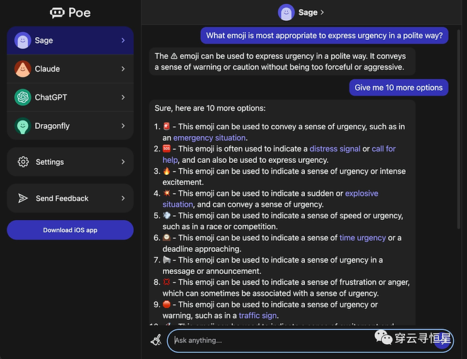Click the fire emoji in item 3
Viewport: 467px width, 359px height.
[x=167, y=171]
